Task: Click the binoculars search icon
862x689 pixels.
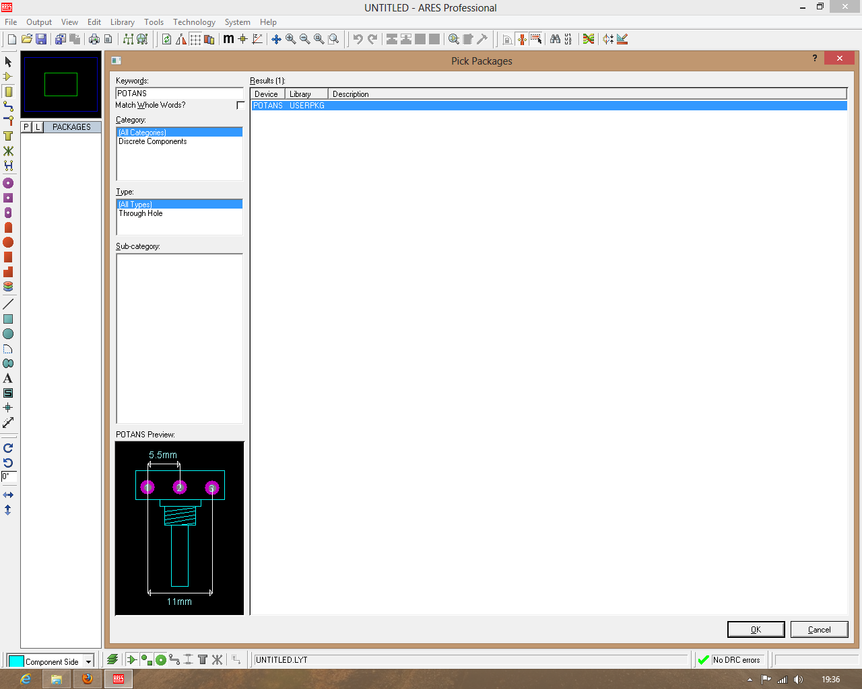Action: point(555,39)
